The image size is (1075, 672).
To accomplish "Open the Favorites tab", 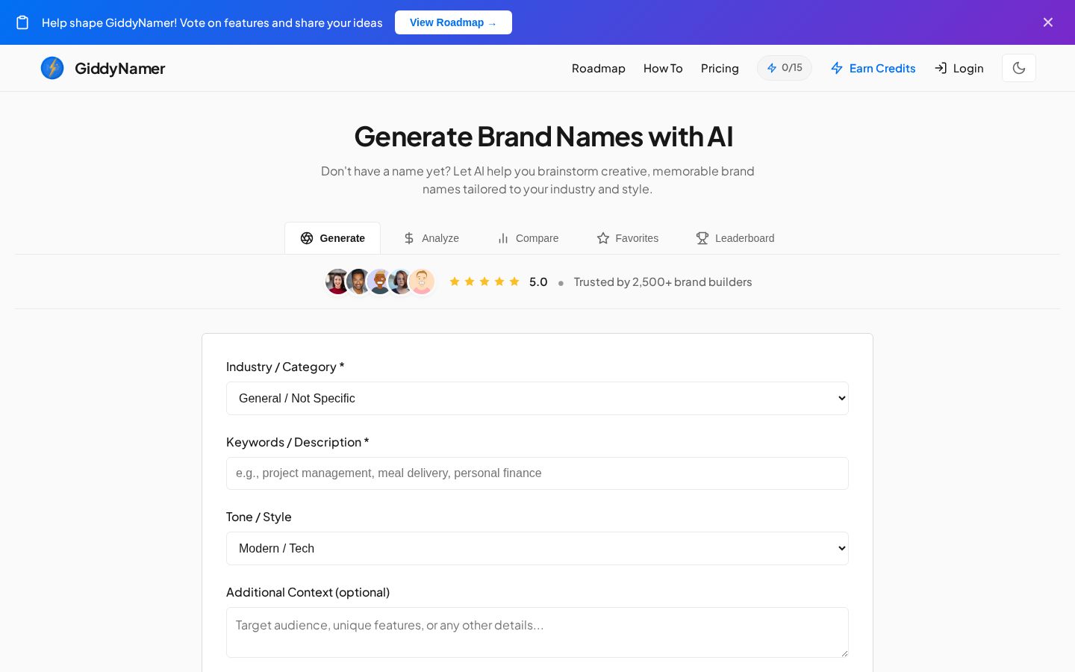I will pyautogui.click(x=628, y=238).
